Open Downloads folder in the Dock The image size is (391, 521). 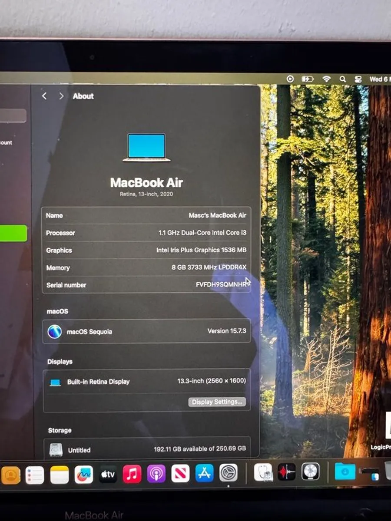pos(345,471)
